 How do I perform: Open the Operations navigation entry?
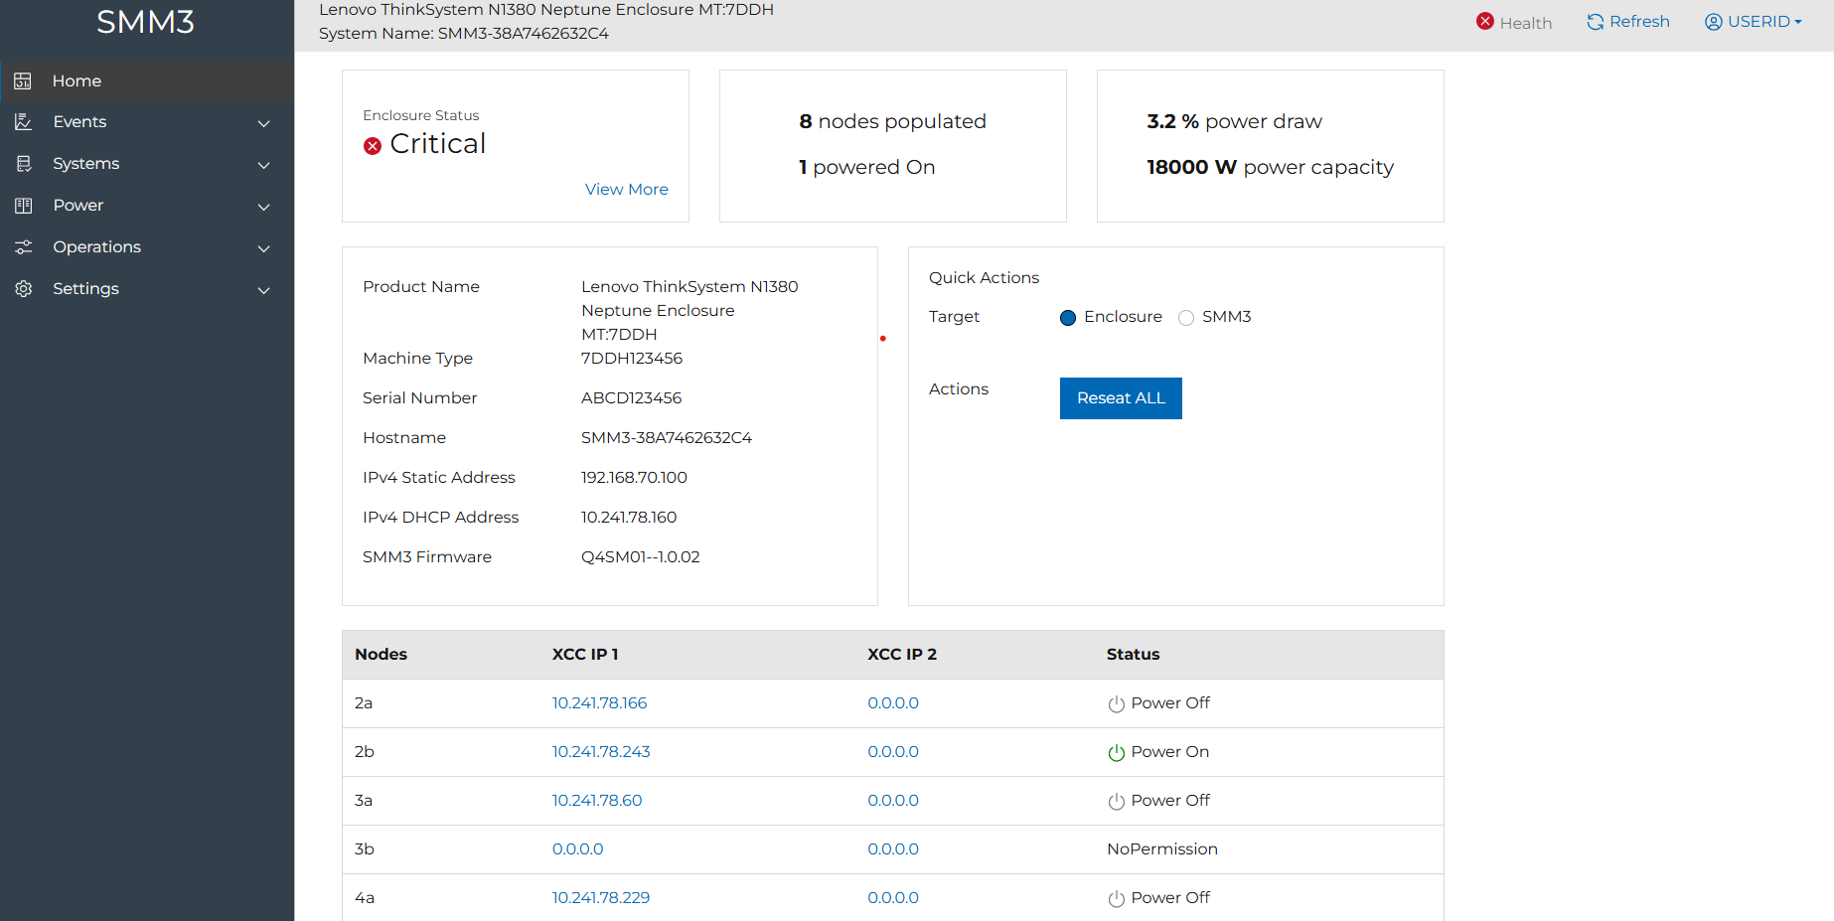95,246
